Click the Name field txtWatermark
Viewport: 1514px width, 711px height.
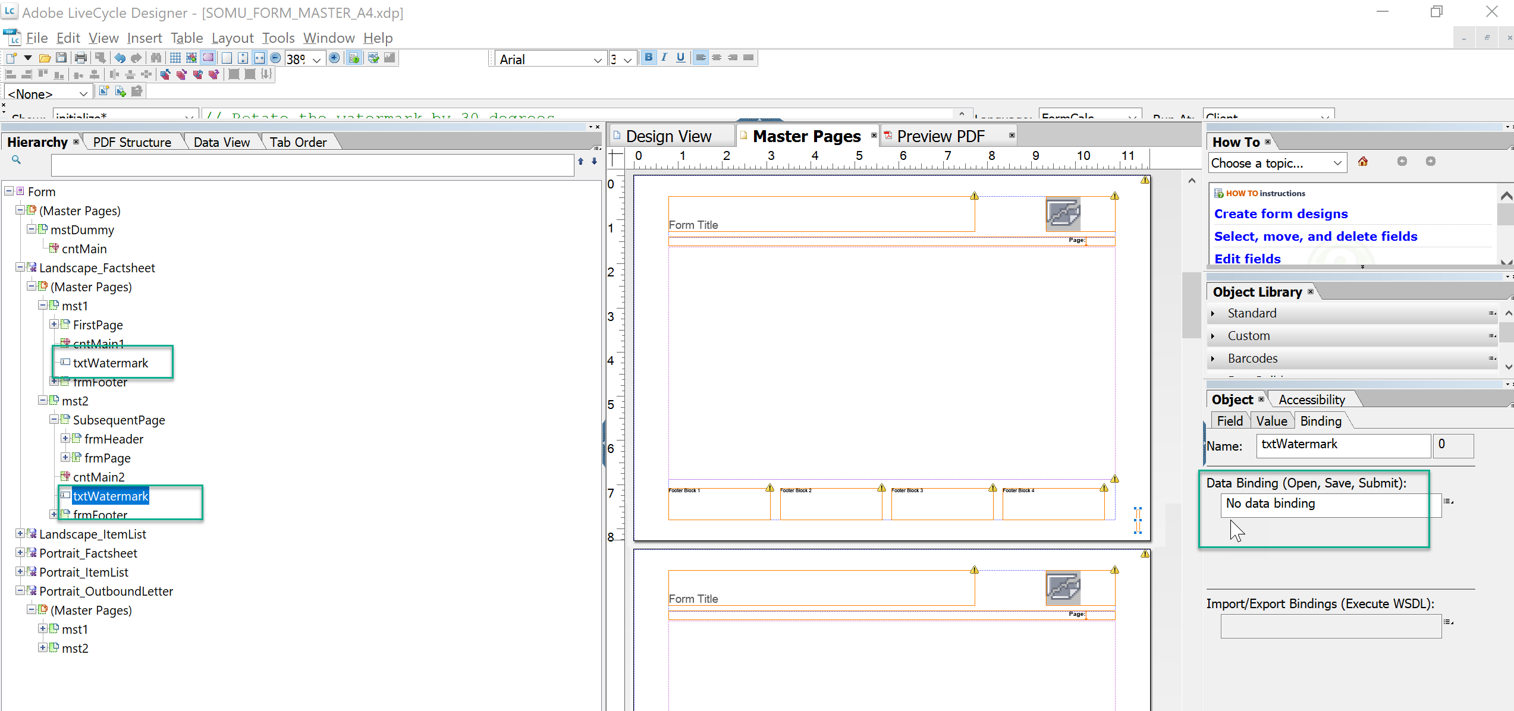click(x=1343, y=445)
